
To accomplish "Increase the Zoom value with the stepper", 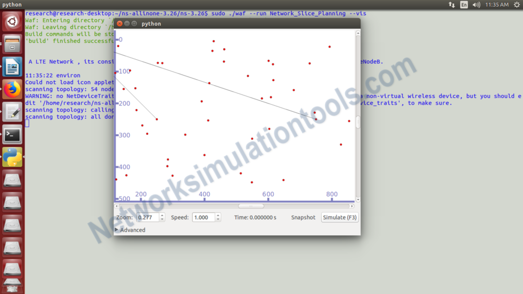I will point(162,215).
